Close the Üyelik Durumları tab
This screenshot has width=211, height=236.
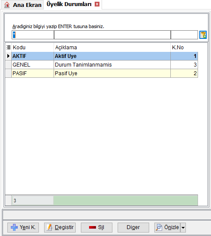tap(97, 4)
